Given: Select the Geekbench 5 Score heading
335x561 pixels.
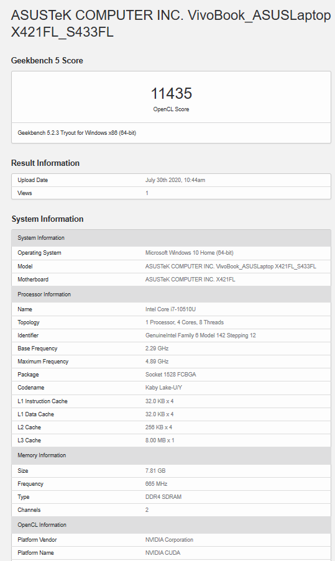Looking at the screenshot, I should pos(47,60).
